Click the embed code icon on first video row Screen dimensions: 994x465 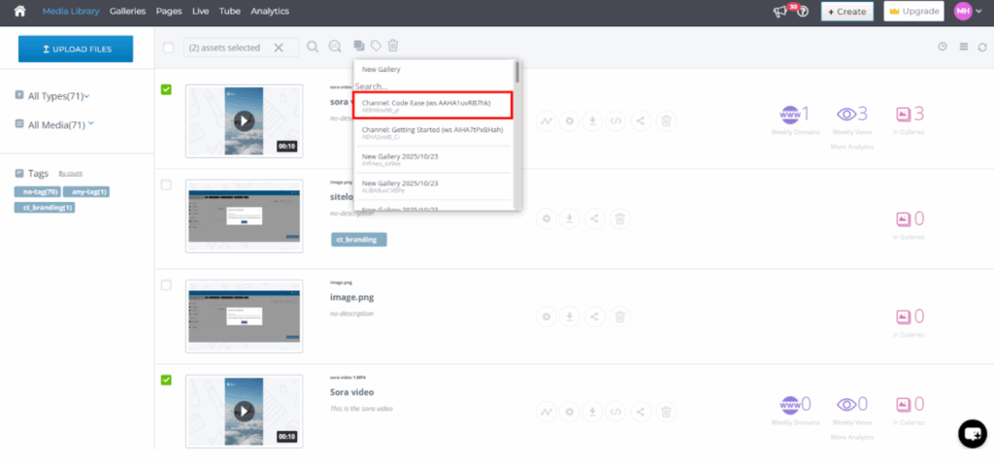[x=616, y=121]
